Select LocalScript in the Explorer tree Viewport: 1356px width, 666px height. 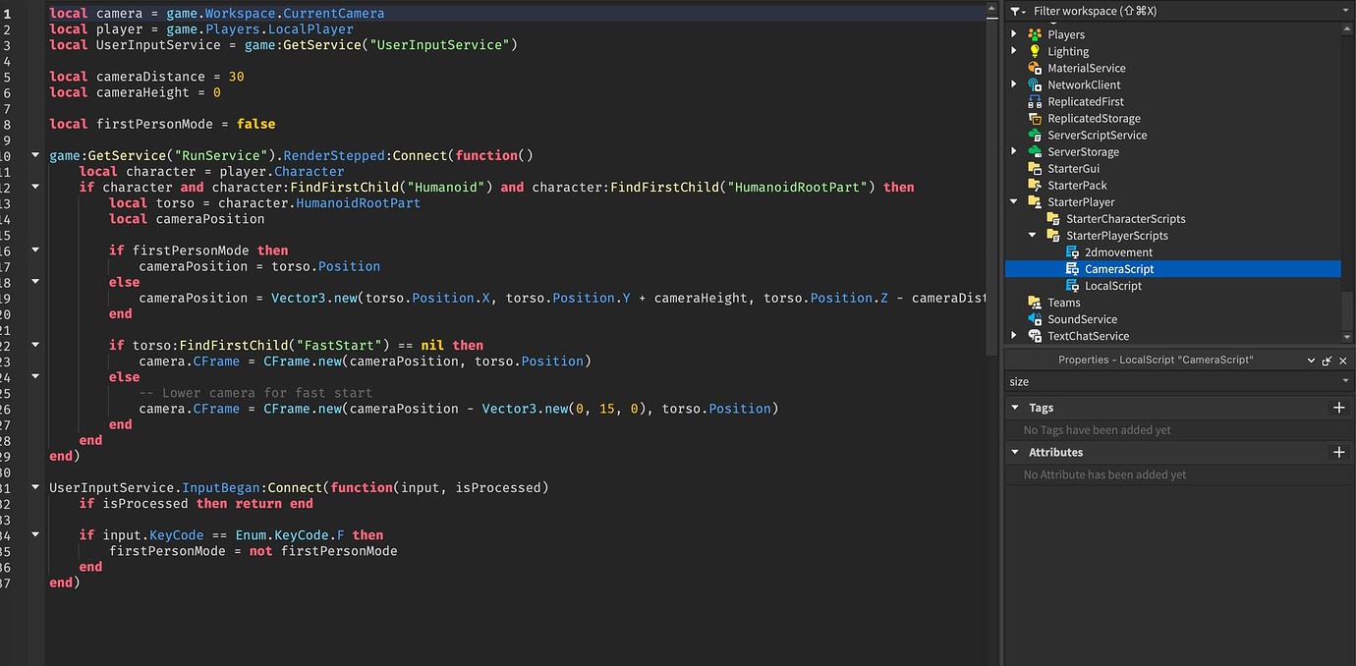point(1112,286)
